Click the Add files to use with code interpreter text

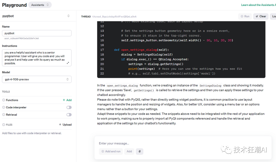[x=32, y=133]
